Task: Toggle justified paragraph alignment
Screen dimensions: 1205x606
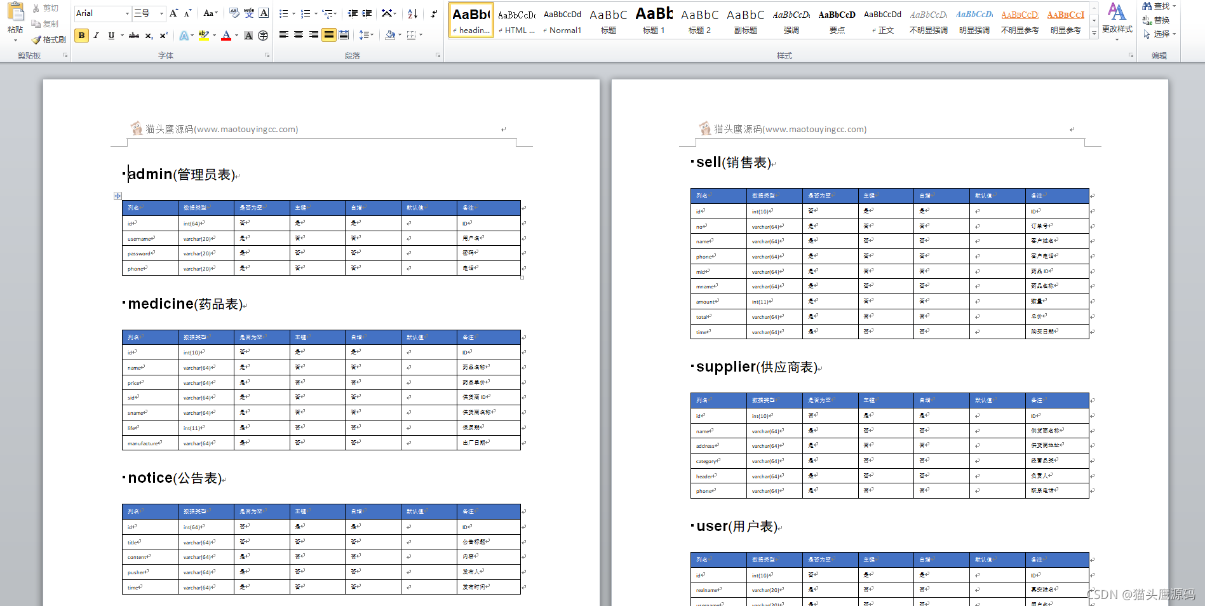Action: [x=328, y=35]
